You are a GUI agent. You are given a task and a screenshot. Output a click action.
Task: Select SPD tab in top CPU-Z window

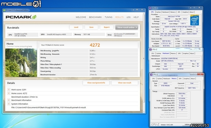point(179,12)
